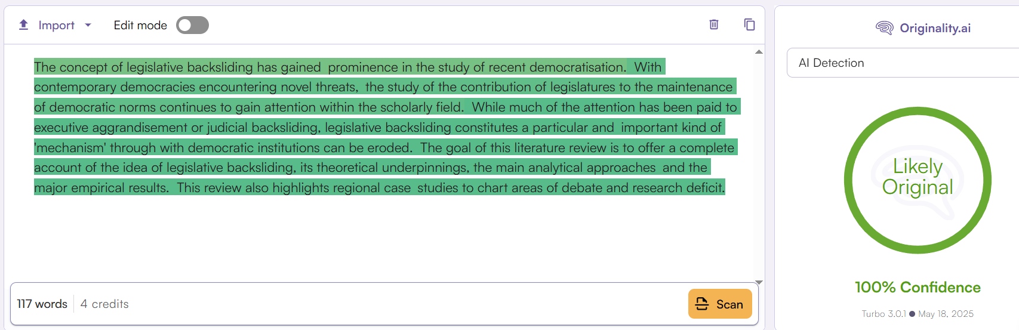Click the scroll up arrow of text area
1019x330 pixels.
coord(759,52)
